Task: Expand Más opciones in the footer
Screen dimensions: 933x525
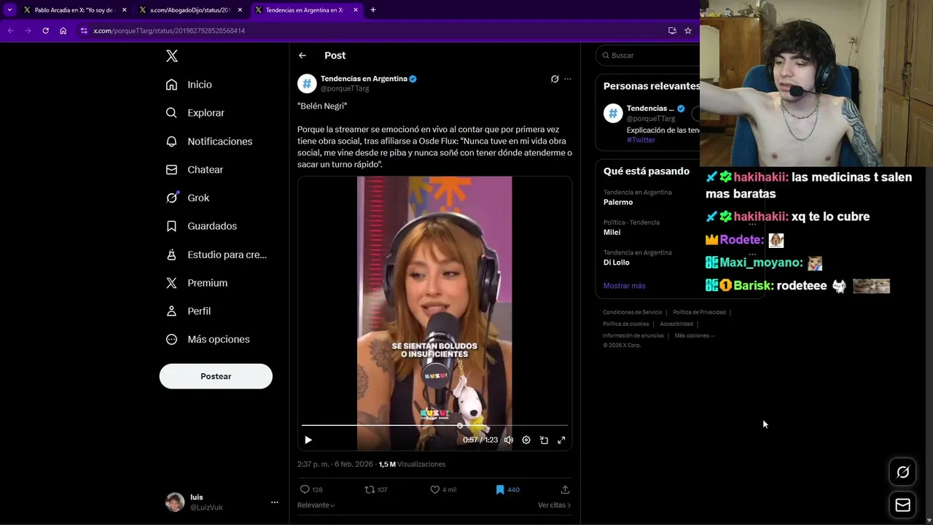Action: pos(695,335)
